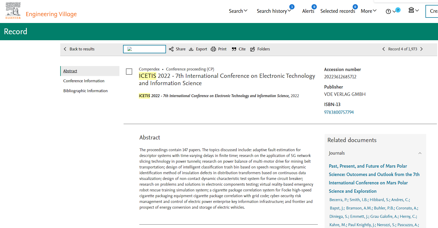
Task: Click author link Hibbard, S.
Action: [380, 200]
